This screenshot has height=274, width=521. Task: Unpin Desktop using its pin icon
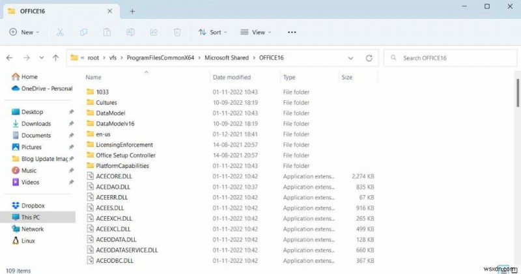click(71, 112)
